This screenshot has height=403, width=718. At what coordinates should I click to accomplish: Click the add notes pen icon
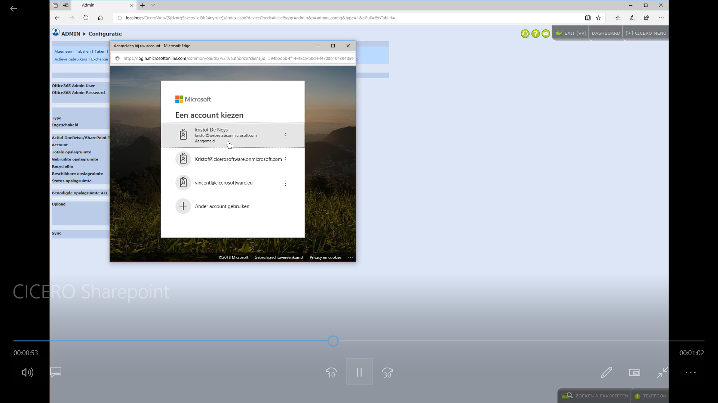click(632, 18)
